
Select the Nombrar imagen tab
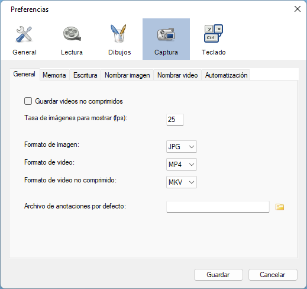coord(127,75)
